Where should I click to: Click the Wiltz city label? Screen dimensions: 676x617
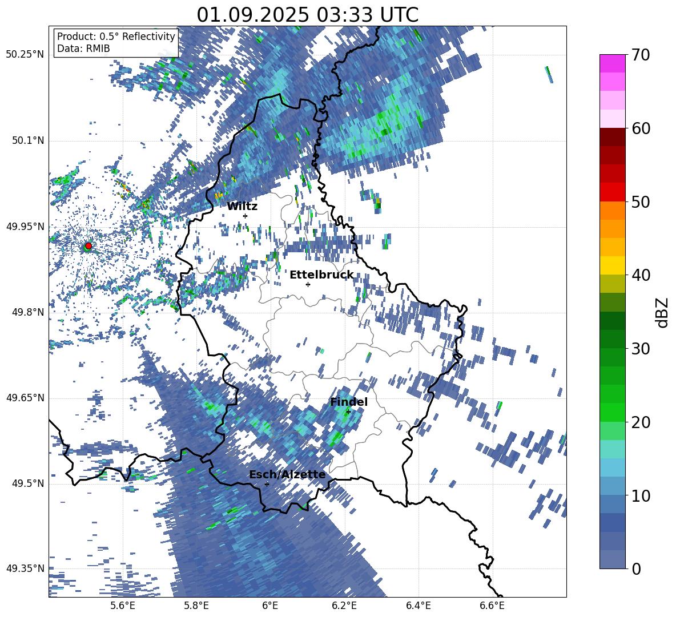coord(242,207)
